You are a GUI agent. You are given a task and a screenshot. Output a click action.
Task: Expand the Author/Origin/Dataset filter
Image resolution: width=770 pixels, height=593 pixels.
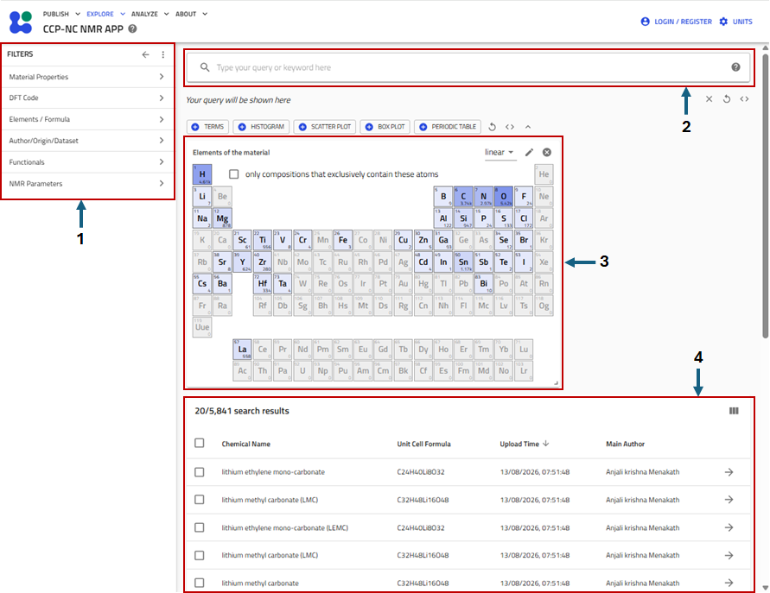[87, 141]
